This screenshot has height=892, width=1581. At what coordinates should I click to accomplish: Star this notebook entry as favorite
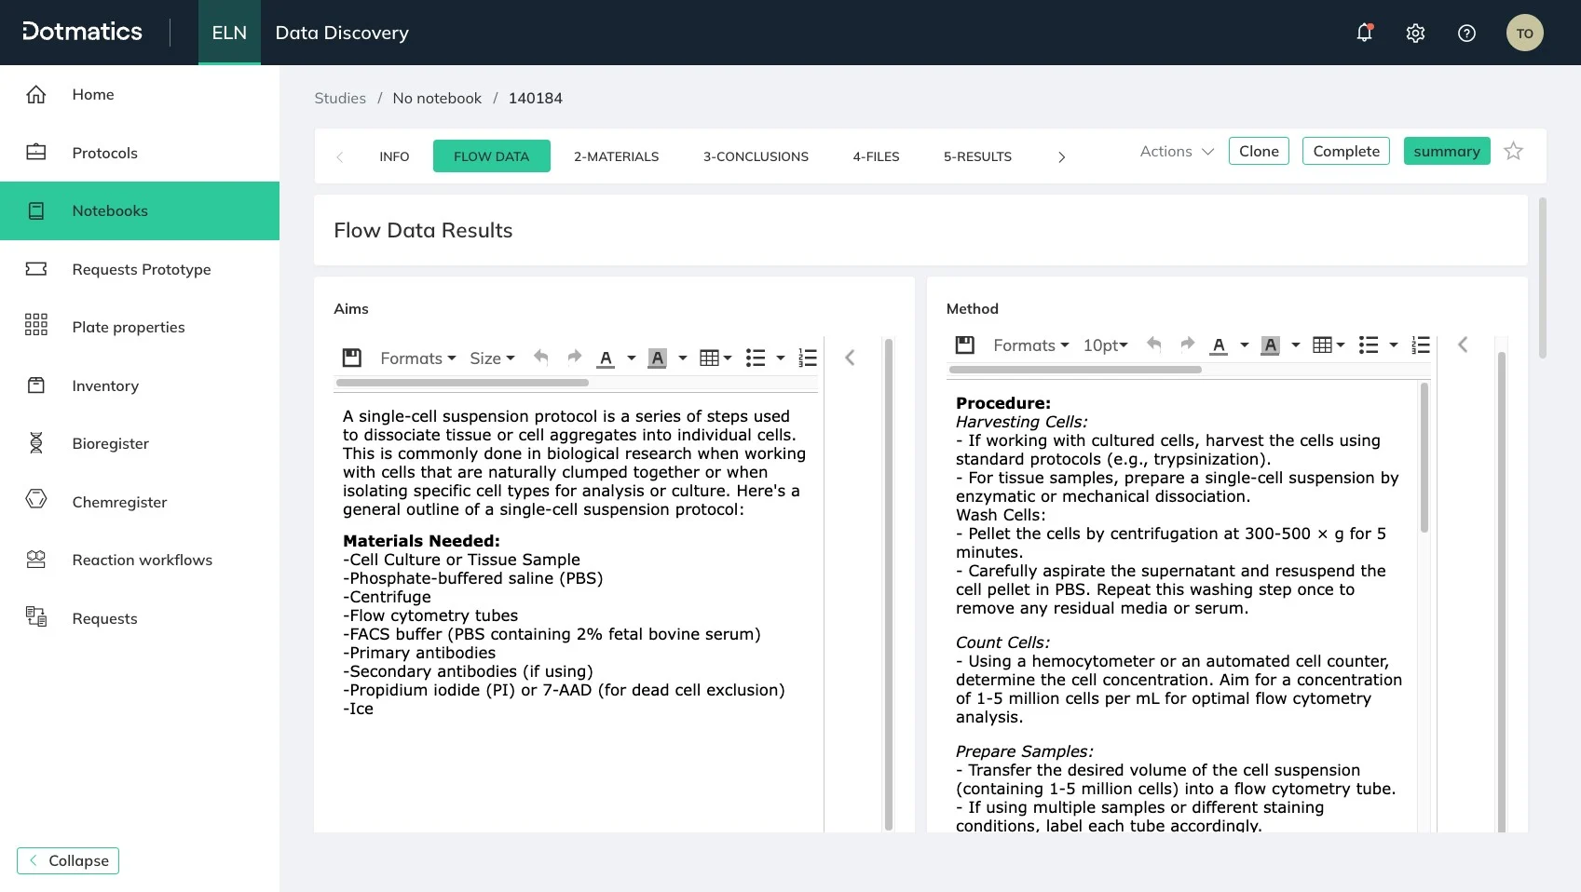[x=1513, y=150]
